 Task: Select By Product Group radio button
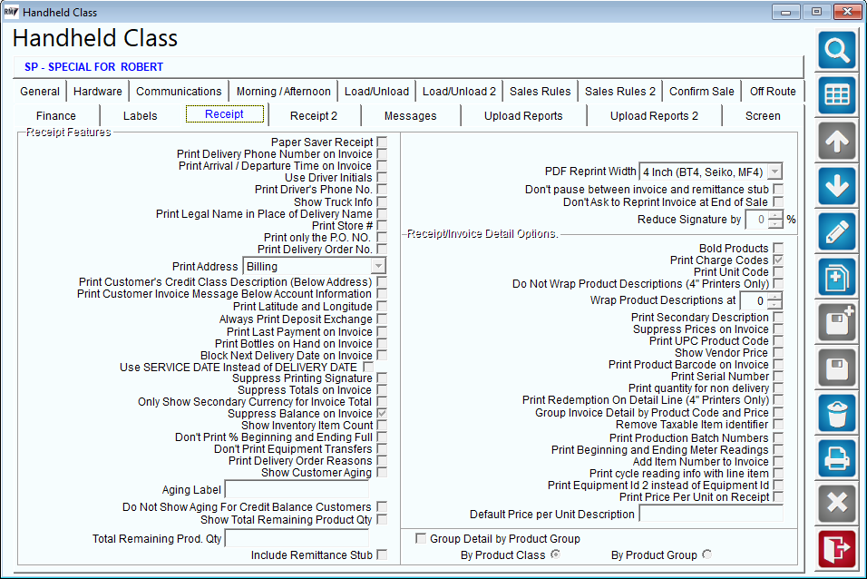706,554
